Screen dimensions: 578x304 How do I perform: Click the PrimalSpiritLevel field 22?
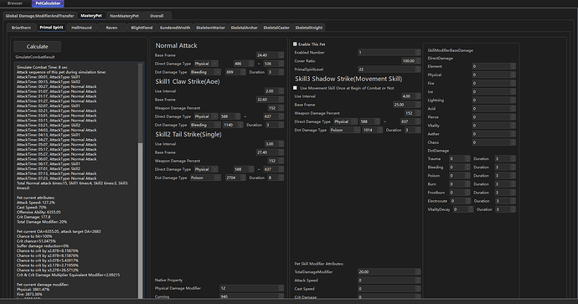[389, 70]
